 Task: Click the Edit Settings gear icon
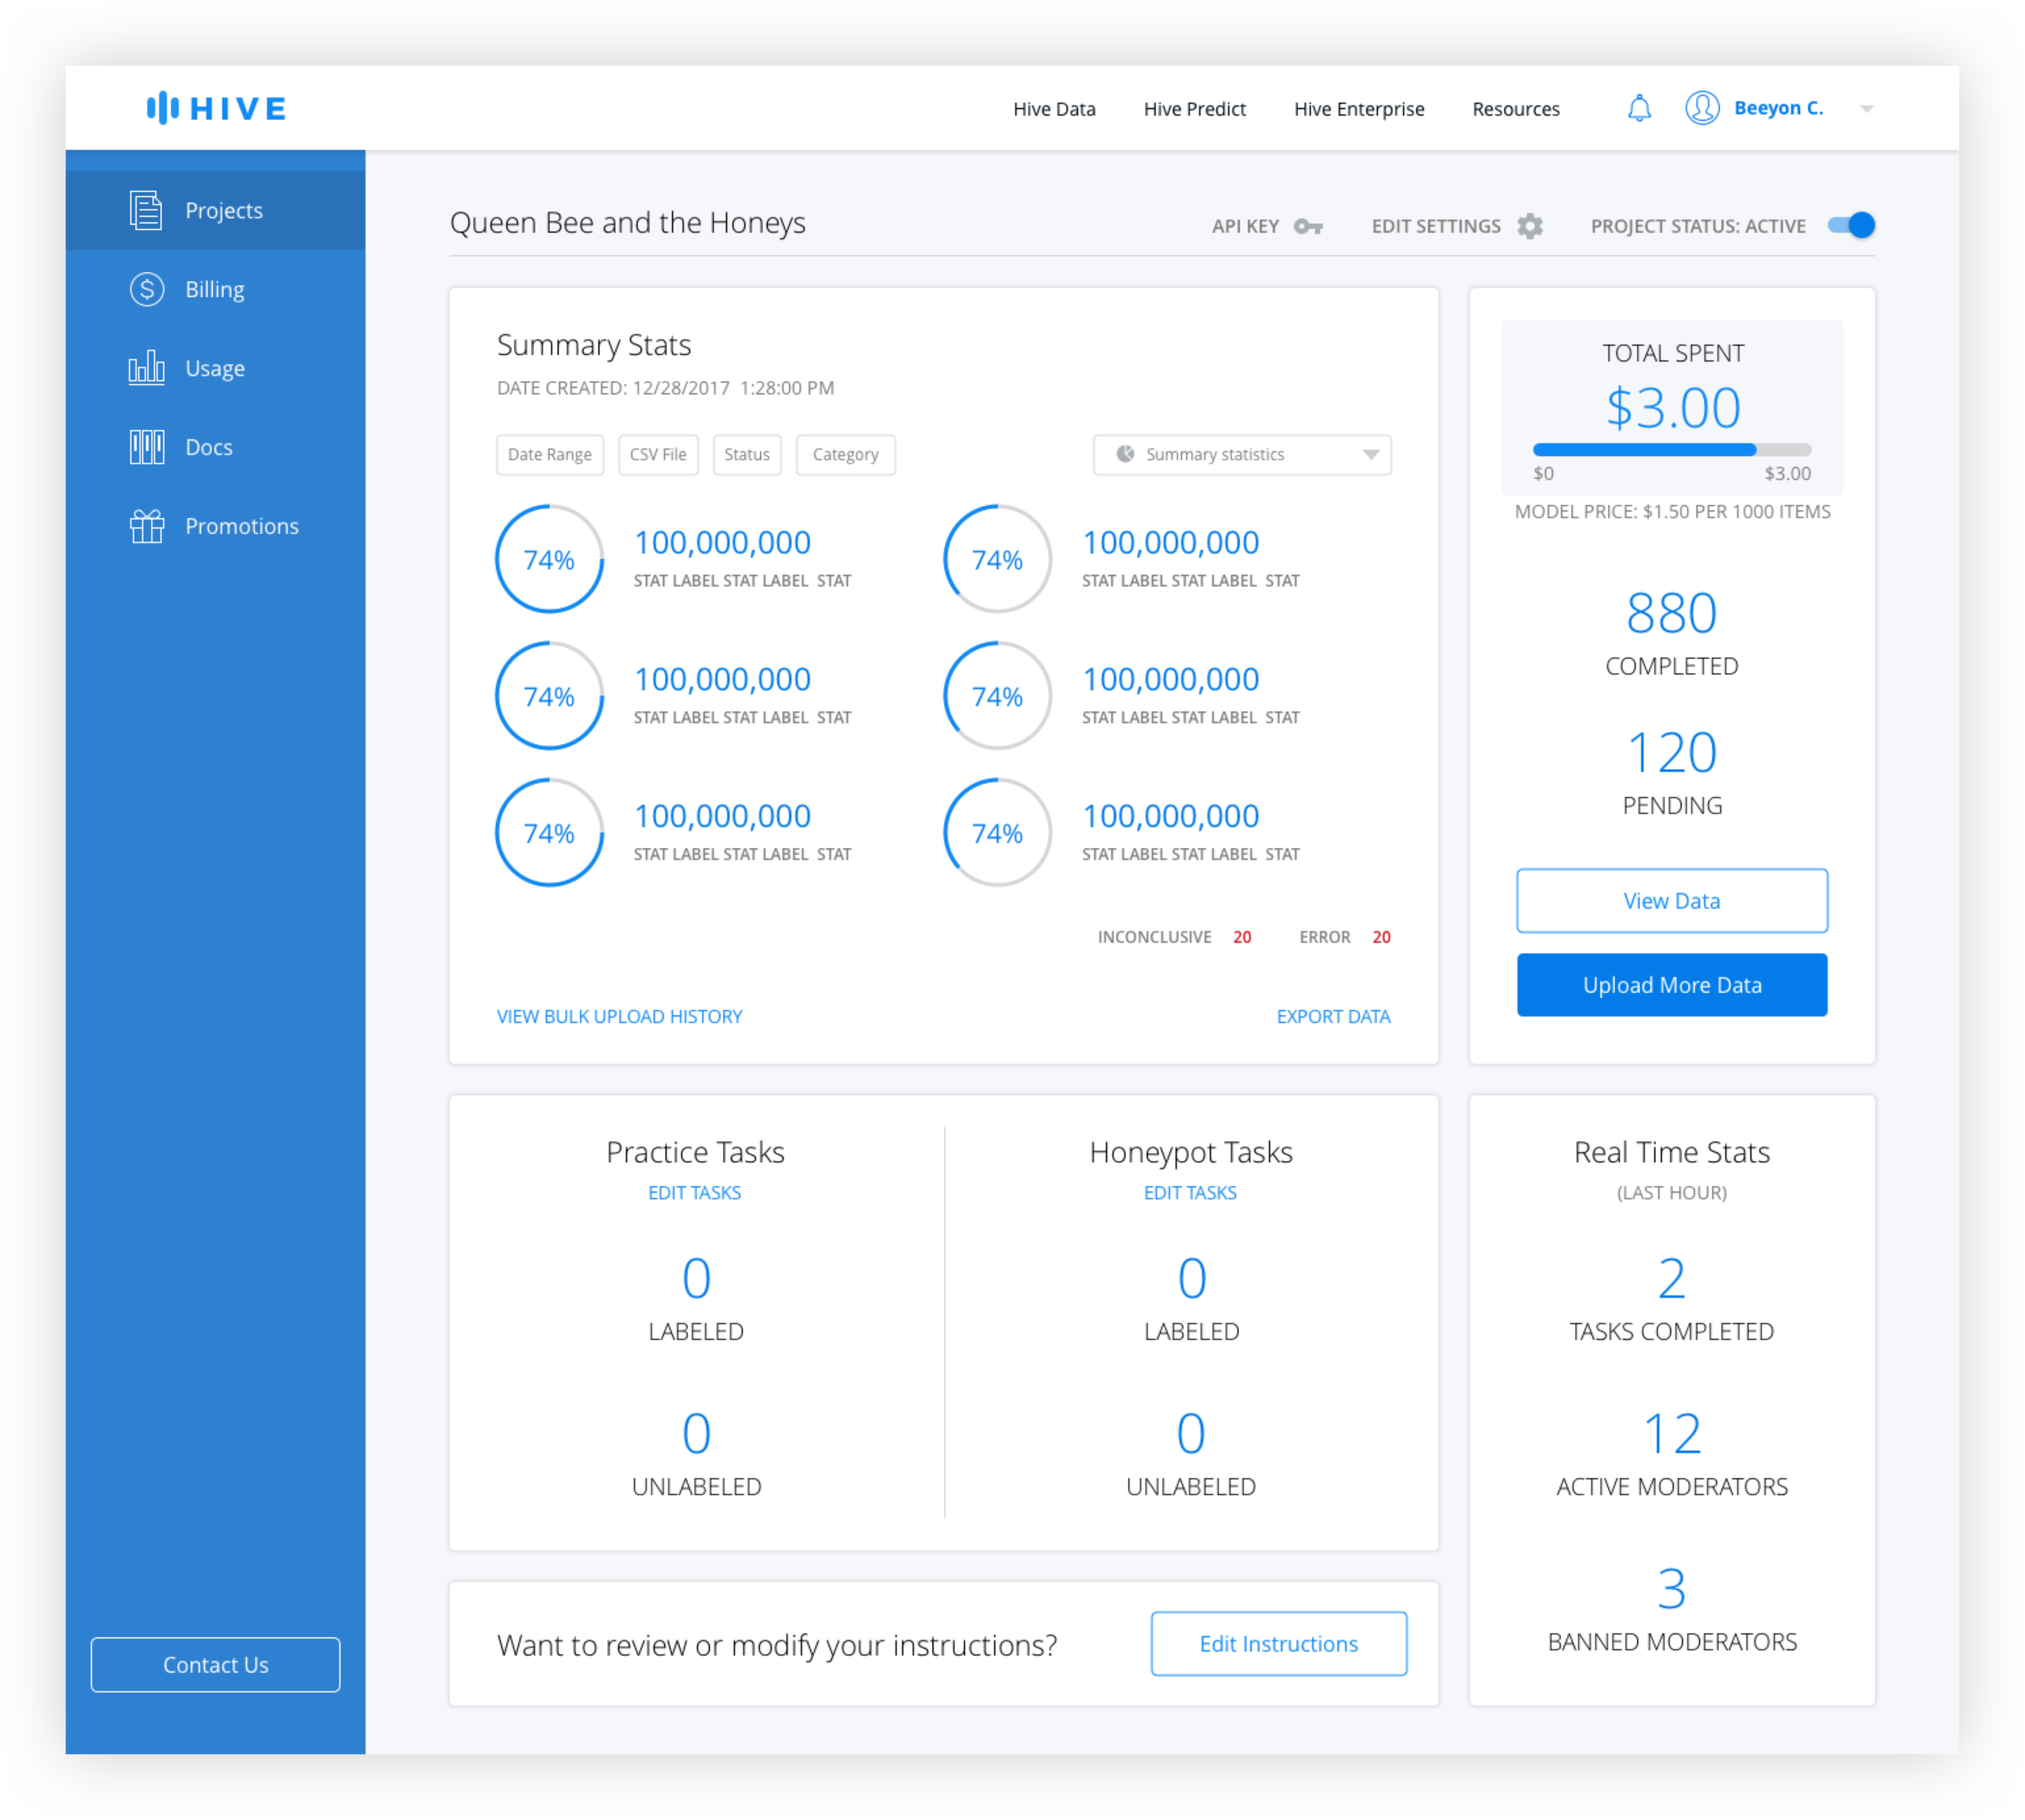click(x=1530, y=226)
